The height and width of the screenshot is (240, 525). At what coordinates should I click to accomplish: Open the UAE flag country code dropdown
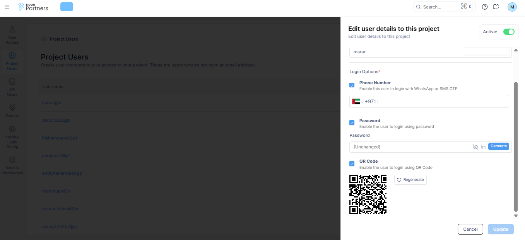(357, 101)
